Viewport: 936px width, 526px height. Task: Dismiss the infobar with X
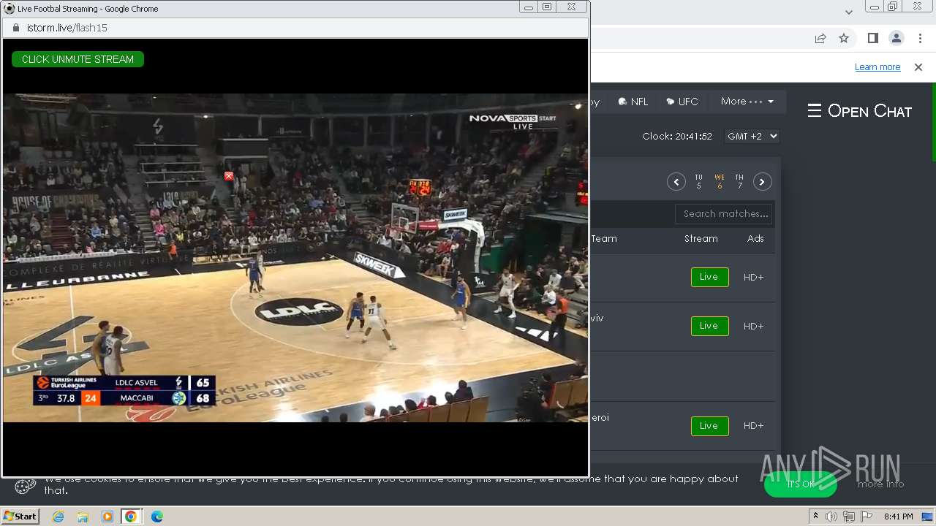[x=918, y=67]
